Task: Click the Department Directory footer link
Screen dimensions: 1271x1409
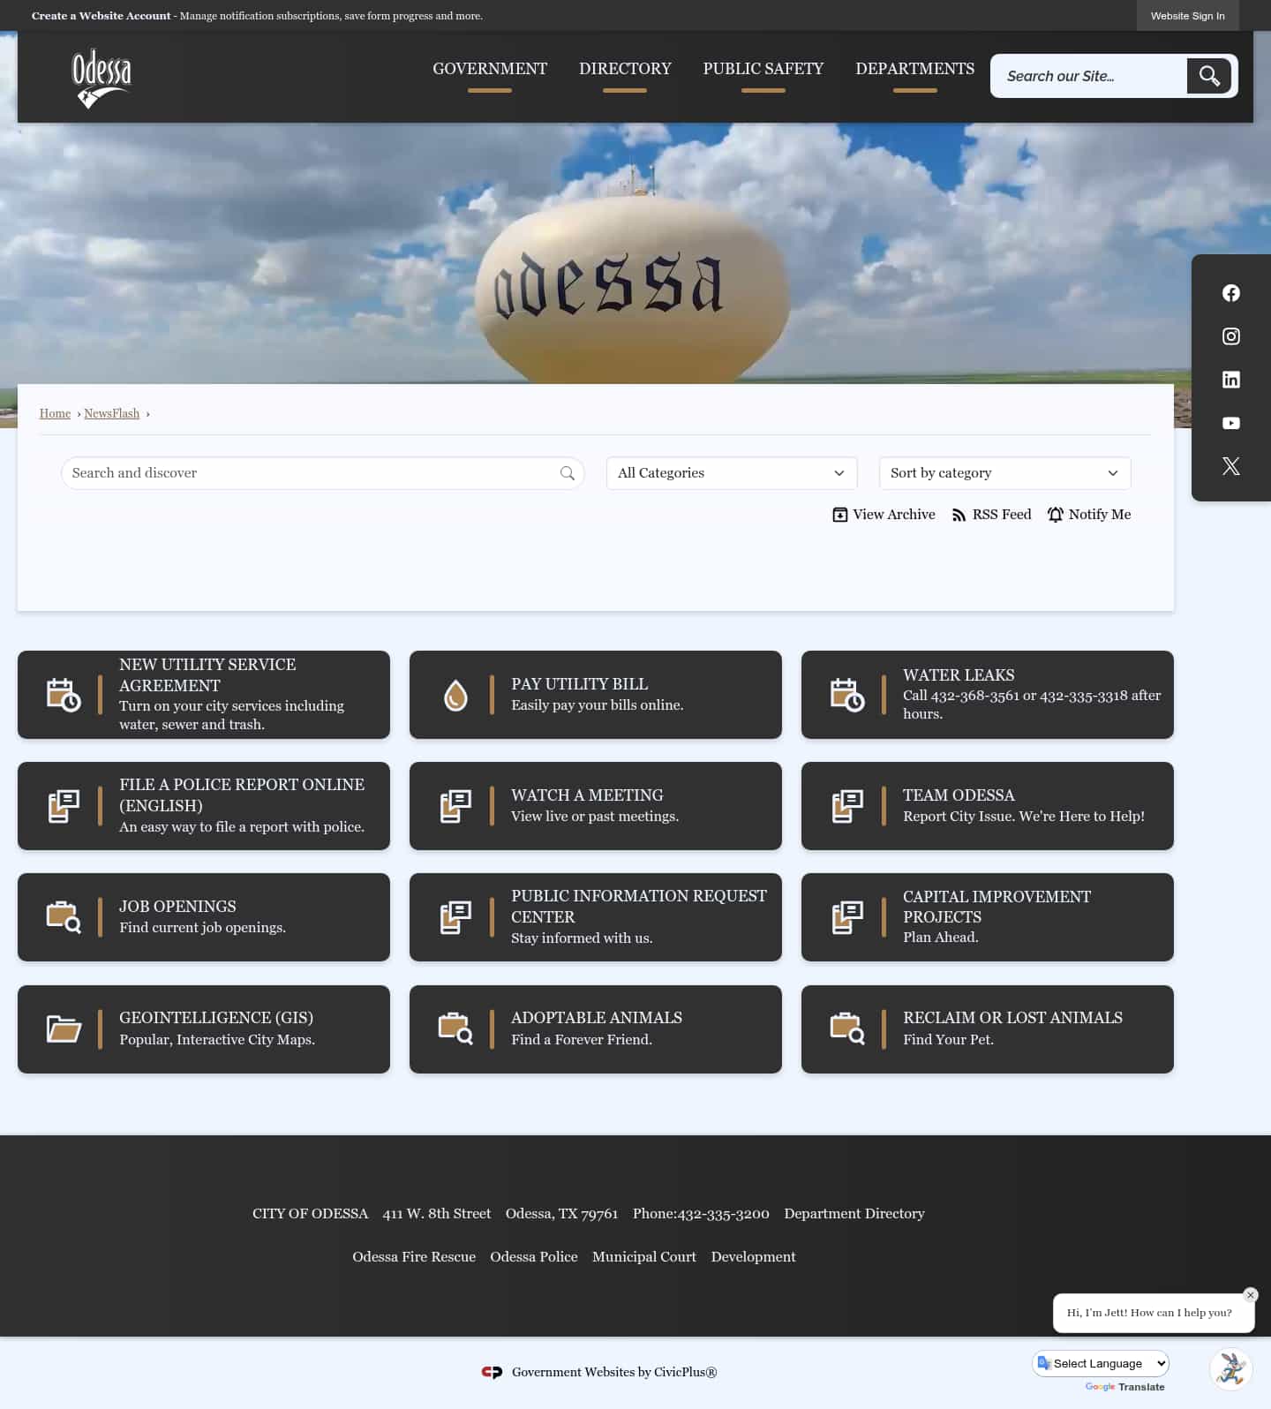Action: (854, 1214)
